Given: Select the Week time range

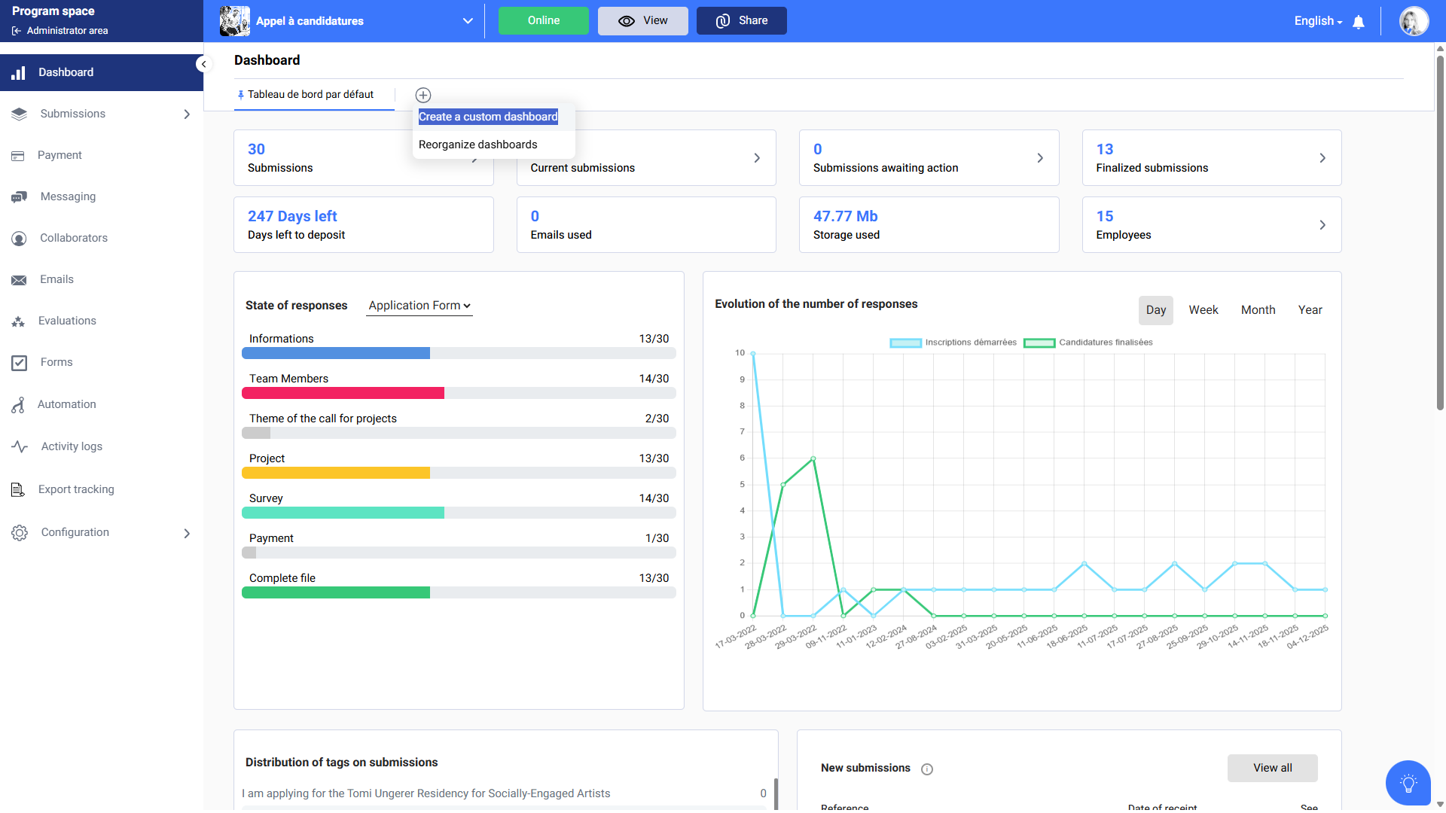Looking at the screenshot, I should click(x=1203, y=310).
